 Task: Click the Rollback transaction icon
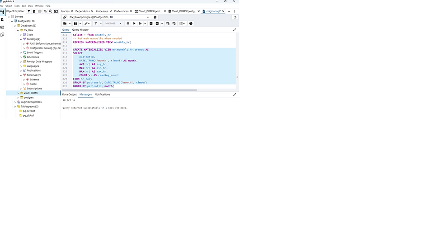coord(174,23)
